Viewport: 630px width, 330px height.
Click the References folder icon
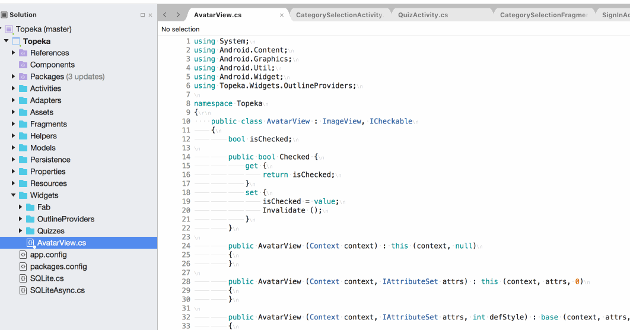[23, 53]
